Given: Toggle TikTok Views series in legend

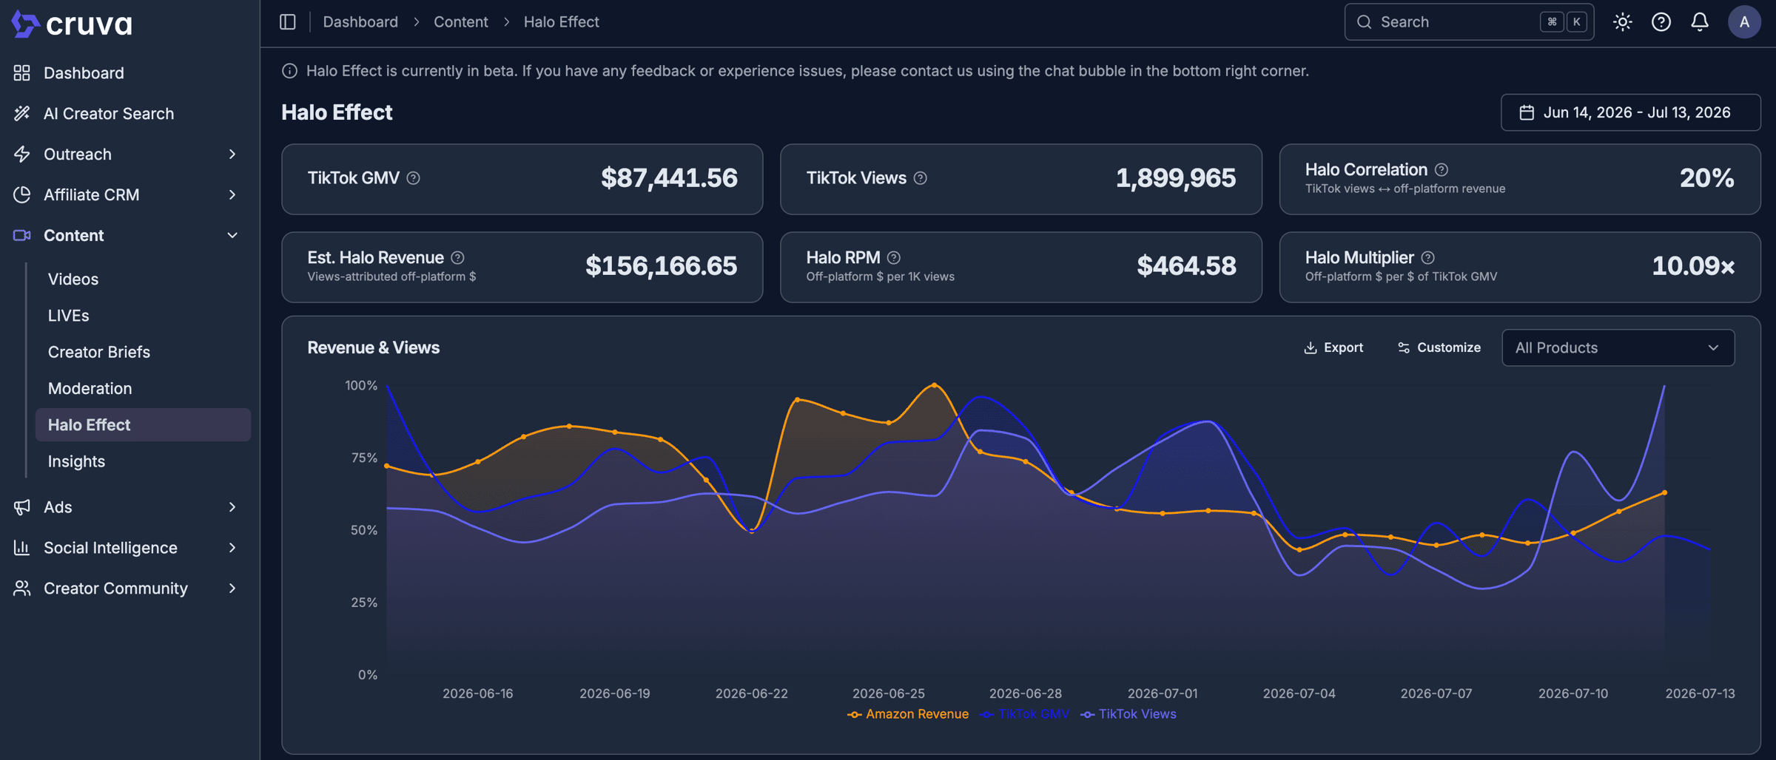Looking at the screenshot, I should [1128, 714].
